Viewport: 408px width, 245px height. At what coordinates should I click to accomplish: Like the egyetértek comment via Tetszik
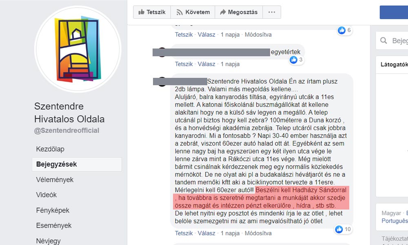click(x=184, y=64)
